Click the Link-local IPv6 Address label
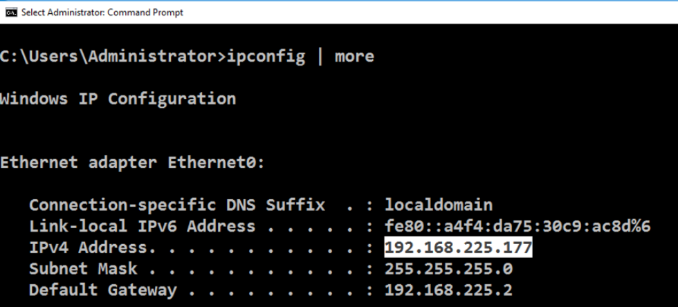Image resolution: width=678 pixels, height=307 pixels. pyautogui.click(x=142, y=226)
